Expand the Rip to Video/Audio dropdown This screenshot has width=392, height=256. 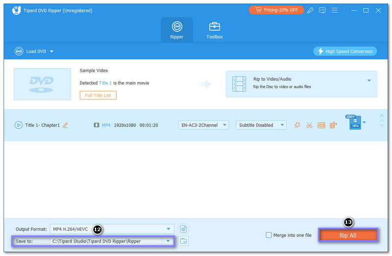tap(369, 81)
